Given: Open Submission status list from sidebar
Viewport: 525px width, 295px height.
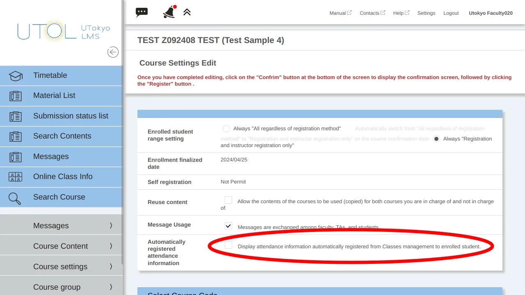Looking at the screenshot, I should [71, 116].
